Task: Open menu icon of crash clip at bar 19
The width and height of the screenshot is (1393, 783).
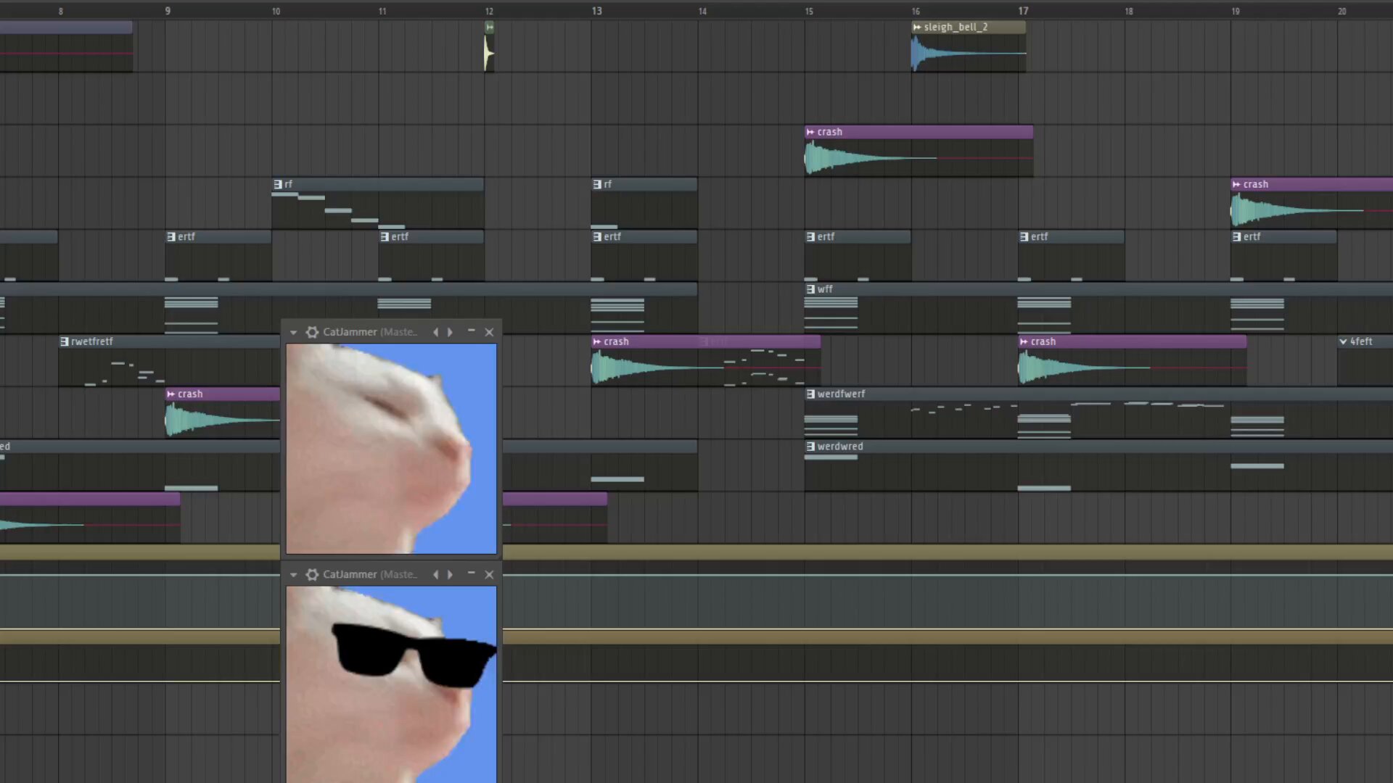Action: click(1236, 184)
